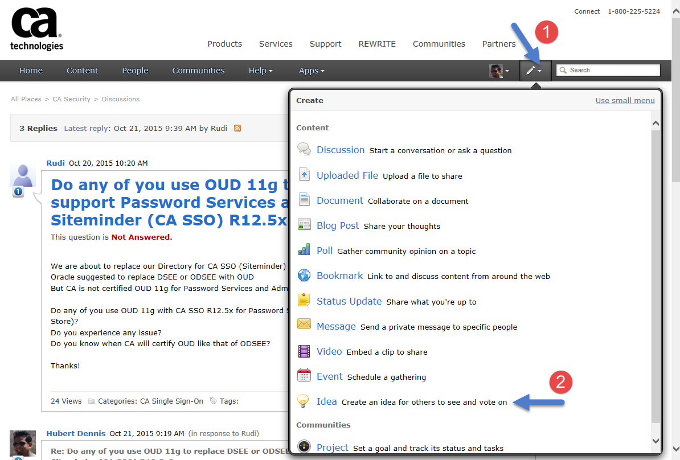Image resolution: width=680 pixels, height=460 pixels.
Task: Click the Search input field
Action: [608, 70]
